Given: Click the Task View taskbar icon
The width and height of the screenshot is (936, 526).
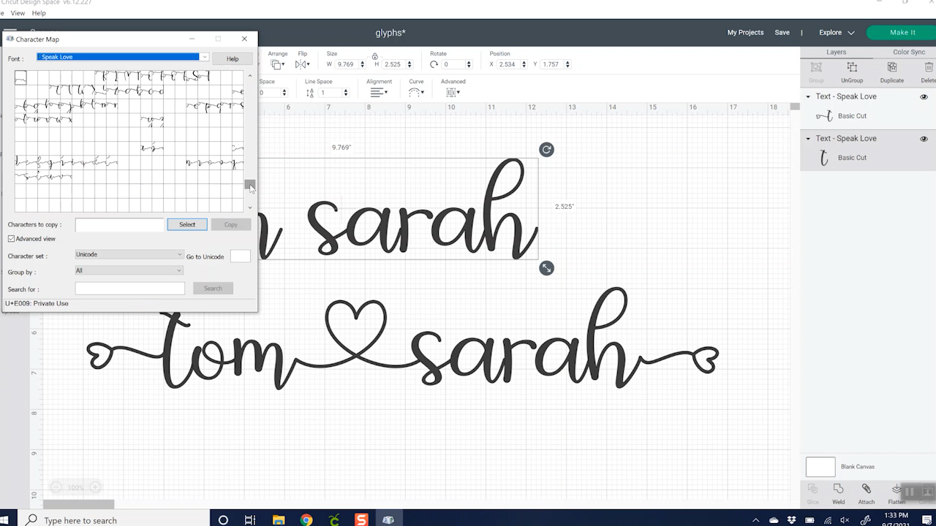Looking at the screenshot, I should click(x=250, y=519).
